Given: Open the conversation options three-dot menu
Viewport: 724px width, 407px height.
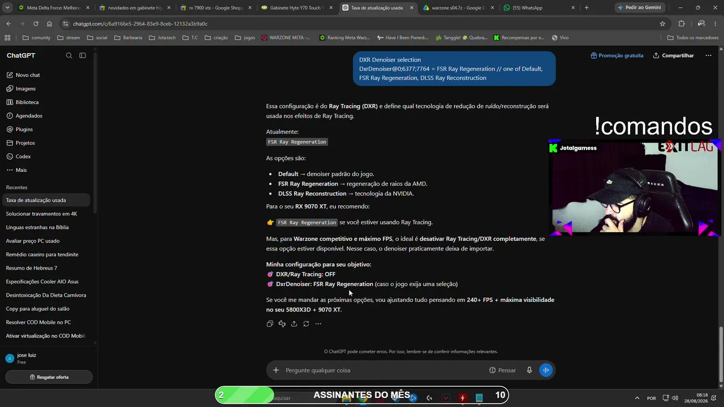Looking at the screenshot, I should pos(708,55).
